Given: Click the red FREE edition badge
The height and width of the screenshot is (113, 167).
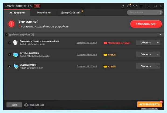Looking at the screenshot, I should tap(37, 6).
